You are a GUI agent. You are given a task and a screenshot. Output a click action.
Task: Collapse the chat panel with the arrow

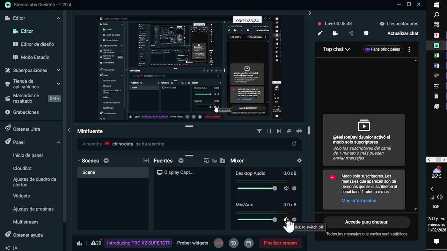[x=309, y=13]
